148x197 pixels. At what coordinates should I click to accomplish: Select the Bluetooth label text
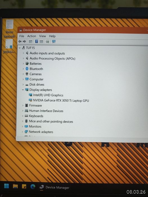tap(36, 69)
